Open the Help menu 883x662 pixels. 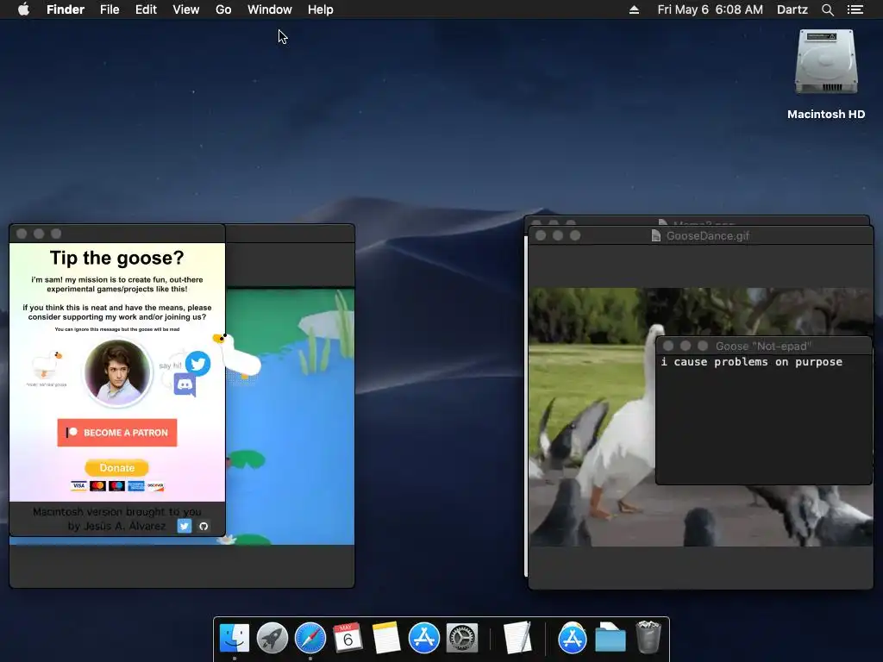[x=321, y=9]
